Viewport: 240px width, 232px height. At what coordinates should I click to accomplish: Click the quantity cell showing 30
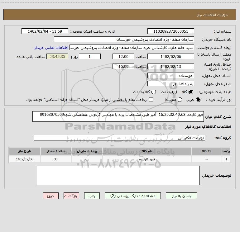(56, 159)
